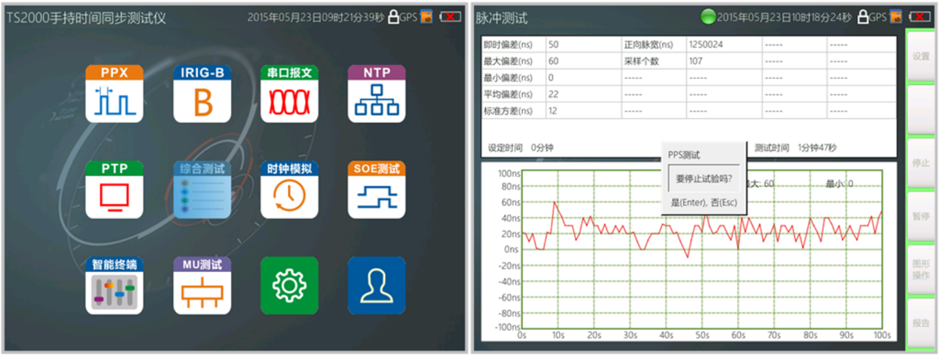This screenshot has height=355, width=939.
Task: Click the 设置 side button
Action: [921, 56]
